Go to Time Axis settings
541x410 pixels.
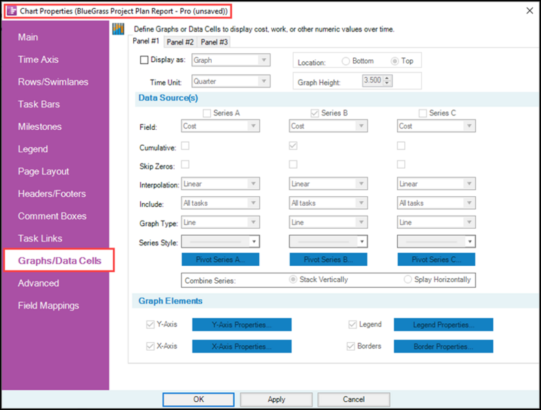click(38, 59)
